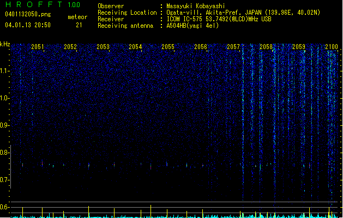Click the 0.7 frequency axis label
Screen dimensions: 343x218
pyautogui.click(x=4, y=180)
